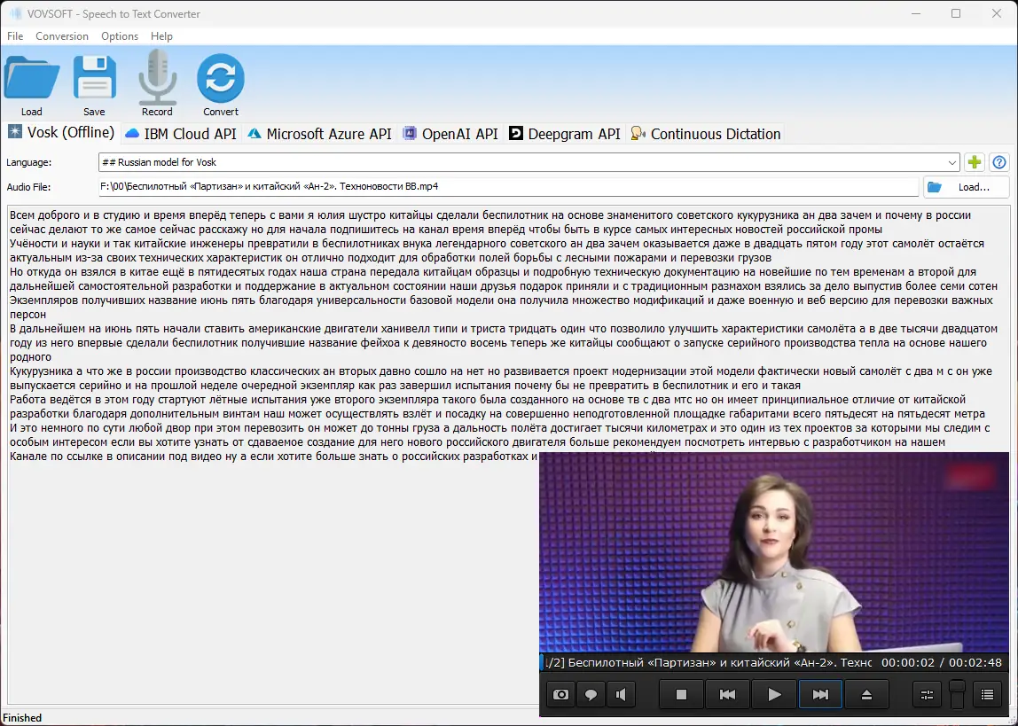Stop playback with the square Stop button
Screen dimensions: 1018x726
[x=681, y=695]
